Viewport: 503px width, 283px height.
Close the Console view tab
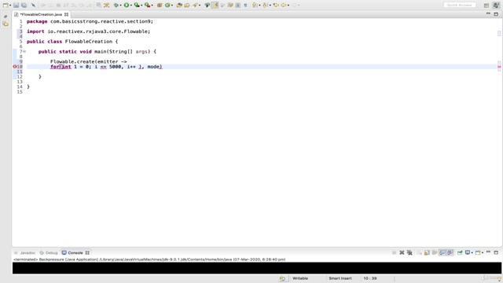87,253
